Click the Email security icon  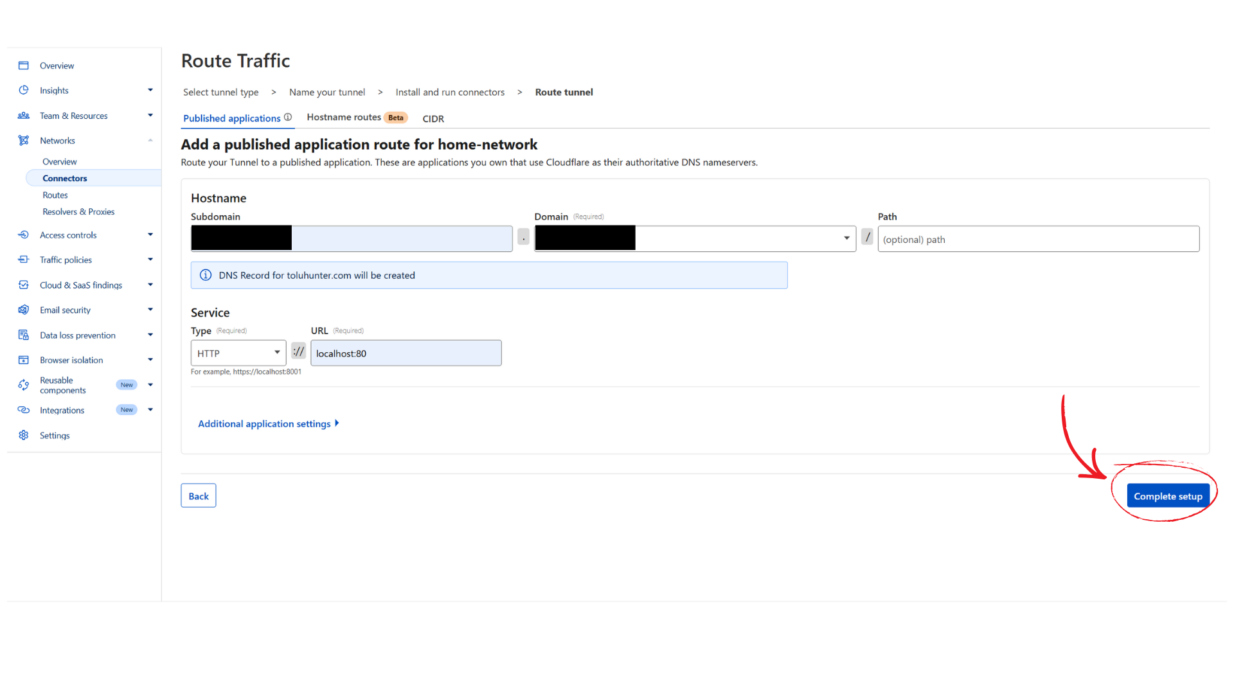(24, 310)
